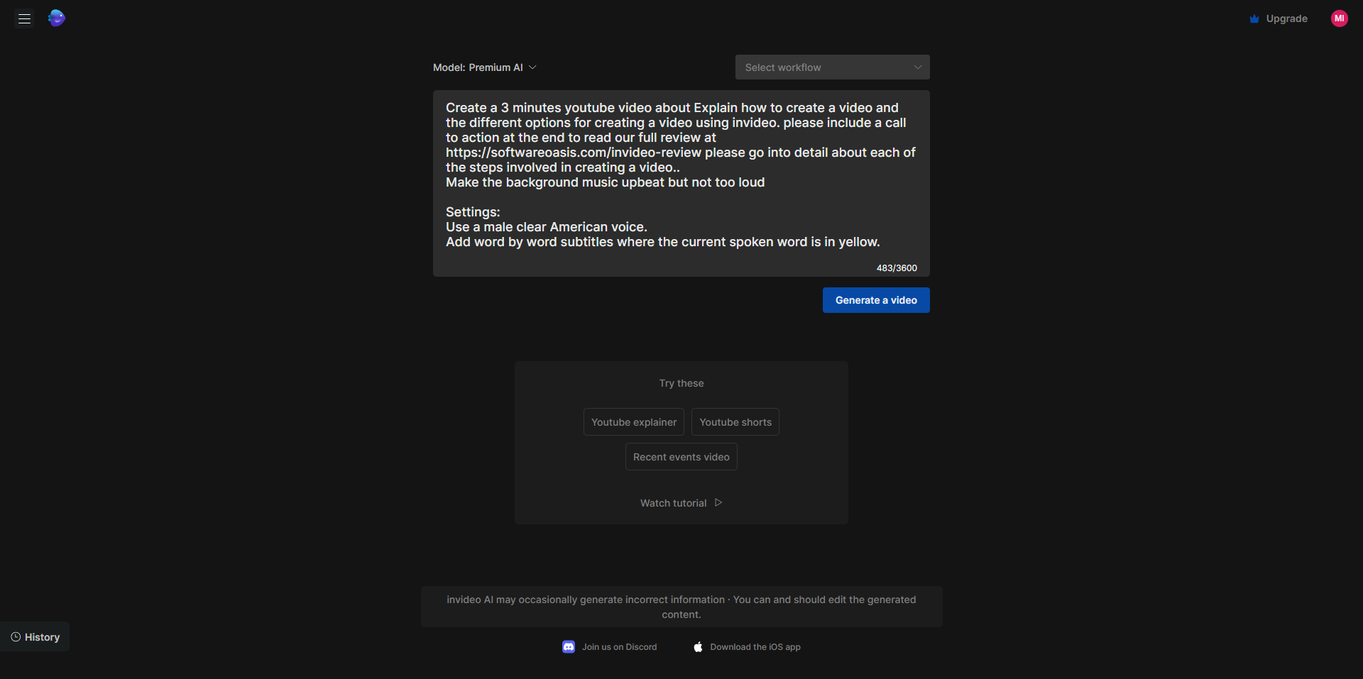This screenshot has width=1363, height=679.
Task: Open the History panel label
Action: coord(42,637)
